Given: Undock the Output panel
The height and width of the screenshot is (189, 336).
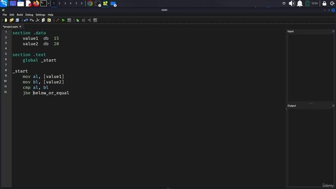Looking at the screenshot, I should click(333, 106).
